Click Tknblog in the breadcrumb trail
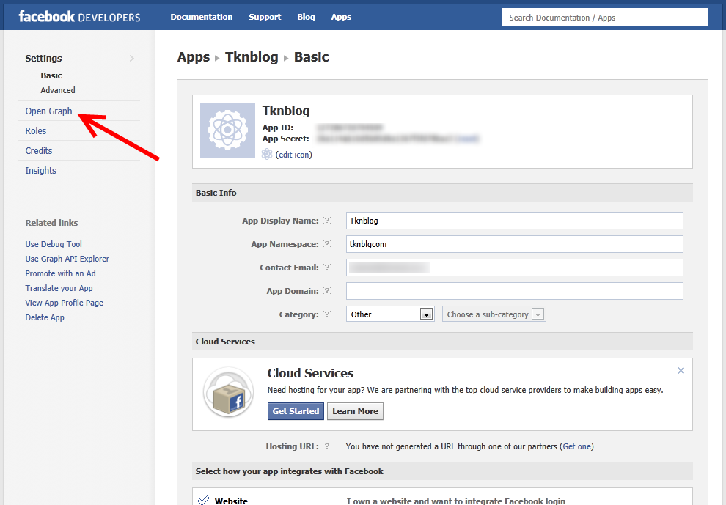The height and width of the screenshot is (505, 726). point(252,57)
